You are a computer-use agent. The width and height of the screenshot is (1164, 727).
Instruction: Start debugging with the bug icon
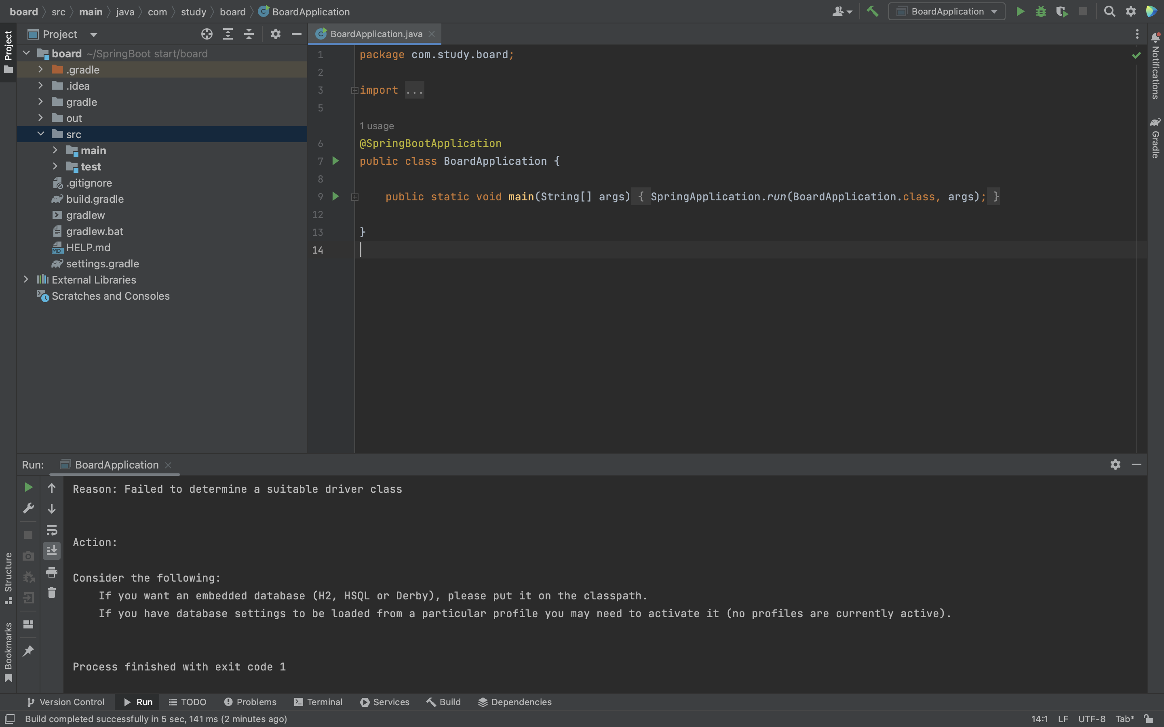click(1041, 12)
